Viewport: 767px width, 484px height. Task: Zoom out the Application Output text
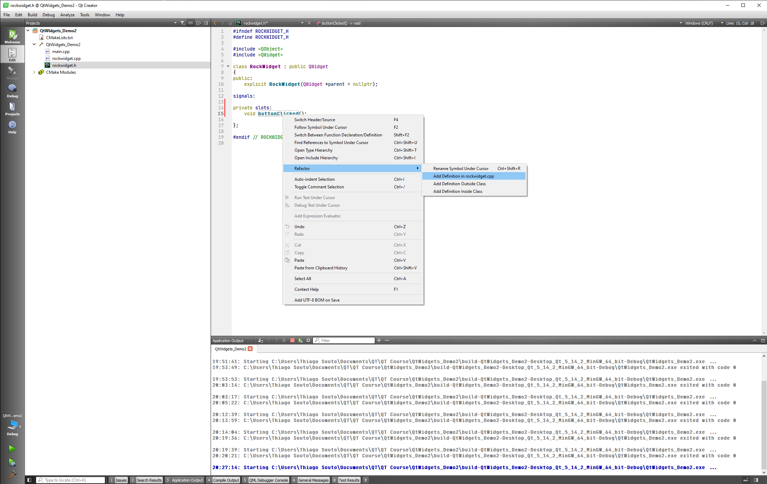[x=387, y=340]
